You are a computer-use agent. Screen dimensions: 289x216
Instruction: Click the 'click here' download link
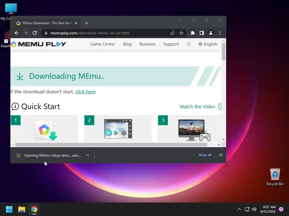[85, 92]
